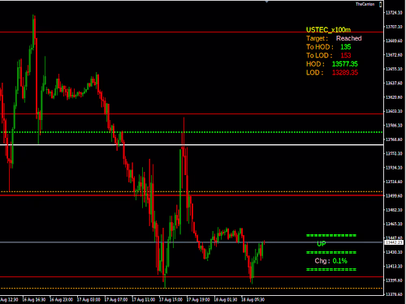Click the 'Reached' target status text
The height and width of the screenshot is (304, 406).
pyautogui.click(x=348, y=38)
